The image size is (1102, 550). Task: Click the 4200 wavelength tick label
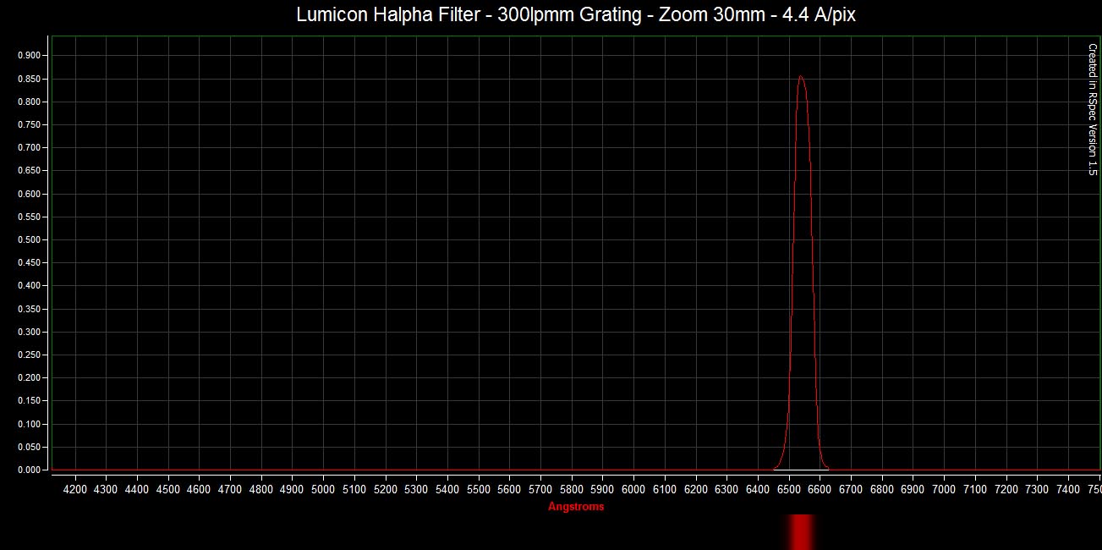tap(75, 489)
